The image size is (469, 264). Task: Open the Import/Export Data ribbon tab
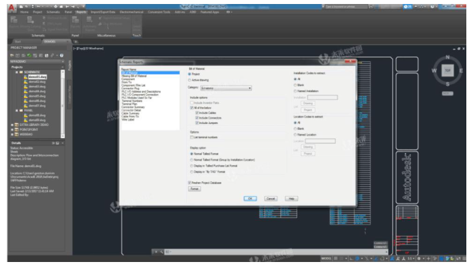tap(103, 12)
